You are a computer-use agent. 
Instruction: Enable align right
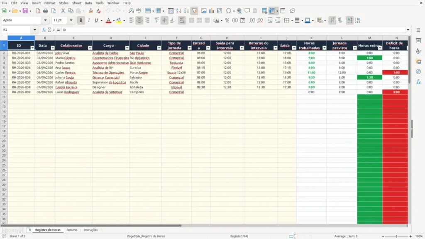[147, 20]
